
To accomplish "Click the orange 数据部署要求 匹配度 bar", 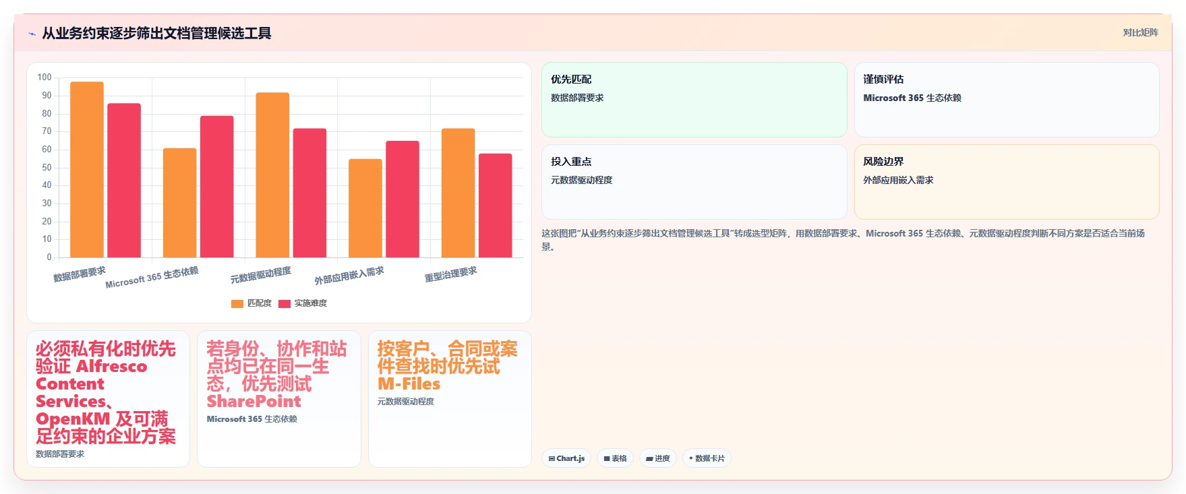I will tap(87, 170).
